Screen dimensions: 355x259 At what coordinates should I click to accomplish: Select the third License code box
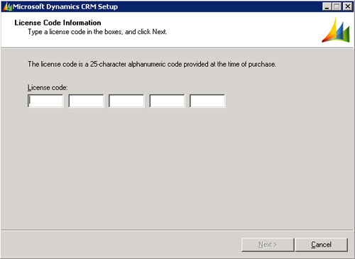126,101
